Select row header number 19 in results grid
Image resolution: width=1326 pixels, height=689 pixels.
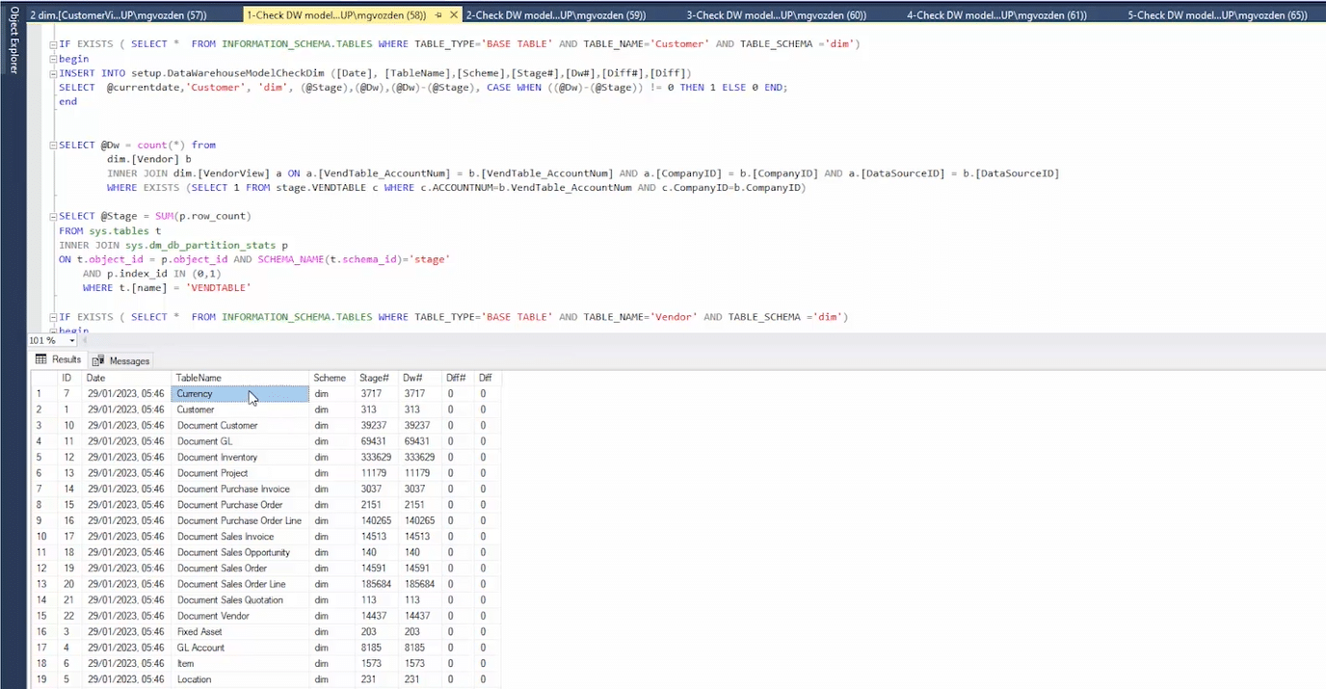[44, 680]
